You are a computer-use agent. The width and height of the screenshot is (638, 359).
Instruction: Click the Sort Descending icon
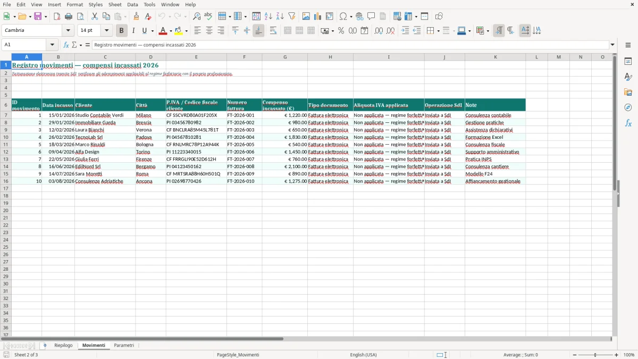point(280,16)
